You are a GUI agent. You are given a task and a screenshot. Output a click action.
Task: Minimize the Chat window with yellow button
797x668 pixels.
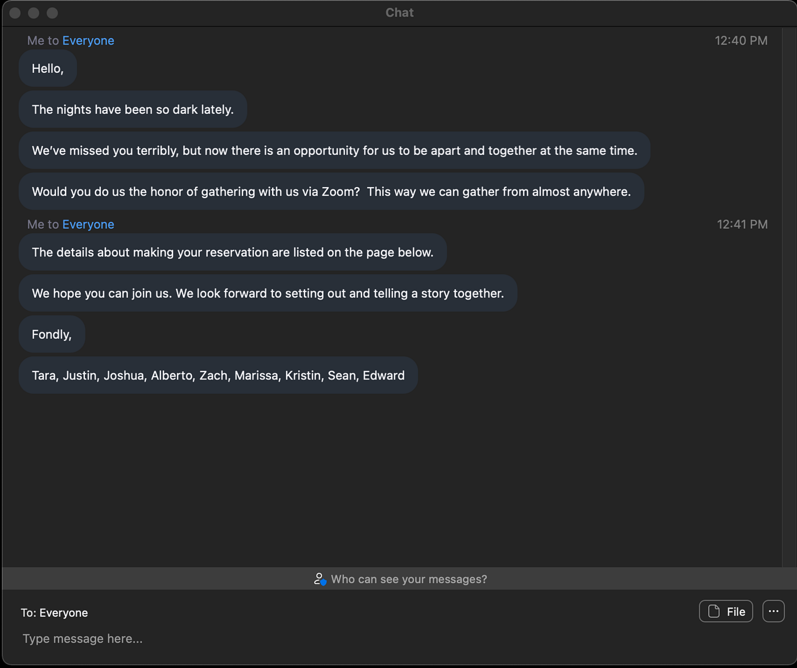(x=34, y=13)
